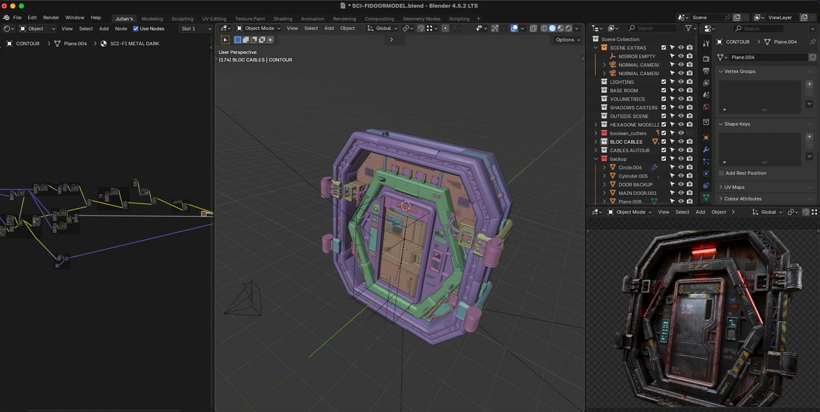Click the Blender logo menu icon
Viewport: 820px width, 412px height.
5,17
